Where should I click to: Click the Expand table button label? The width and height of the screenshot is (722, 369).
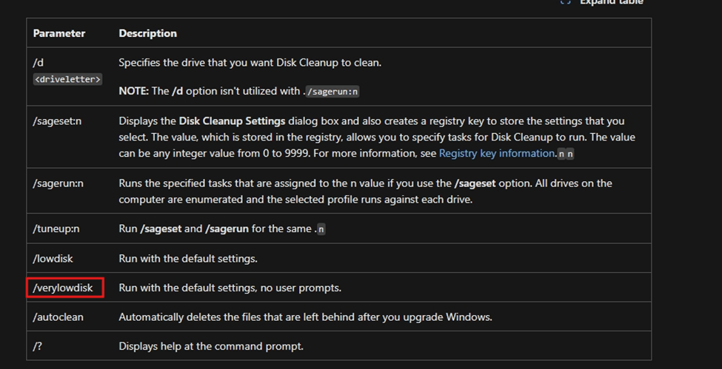pyautogui.click(x=611, y=1)
